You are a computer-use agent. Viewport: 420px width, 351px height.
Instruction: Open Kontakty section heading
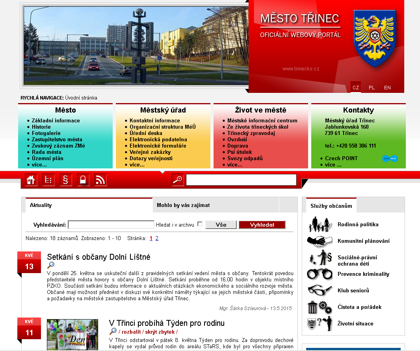coord(359,110)
